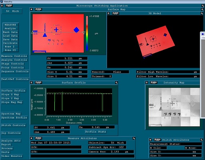Open the Slope Y Map
205x160 pixels.
click(10, 98)
